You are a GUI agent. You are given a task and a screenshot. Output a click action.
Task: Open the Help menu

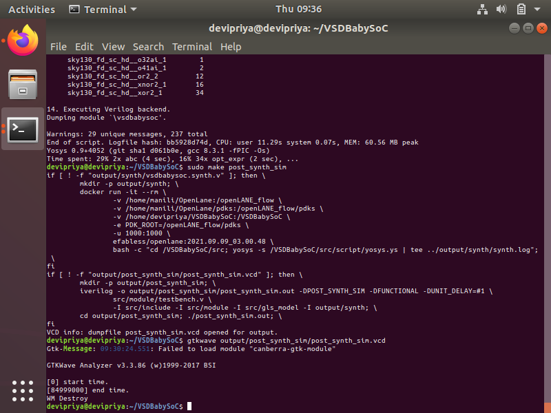231,47
